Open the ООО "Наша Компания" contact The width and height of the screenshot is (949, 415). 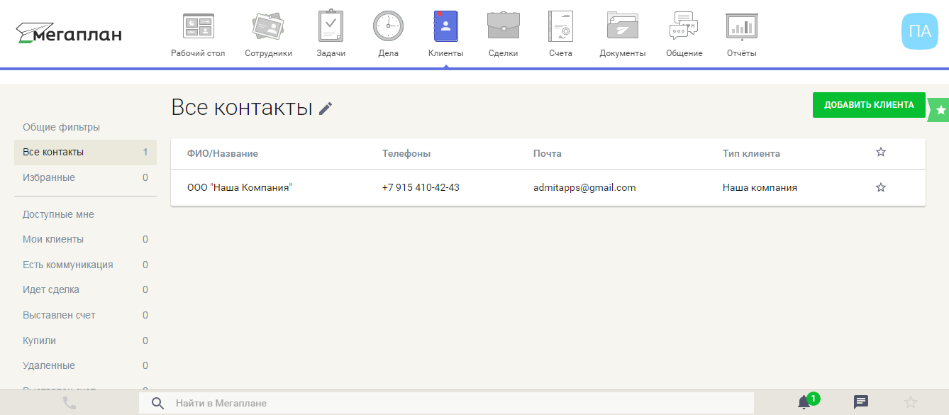tap(240, 187)
